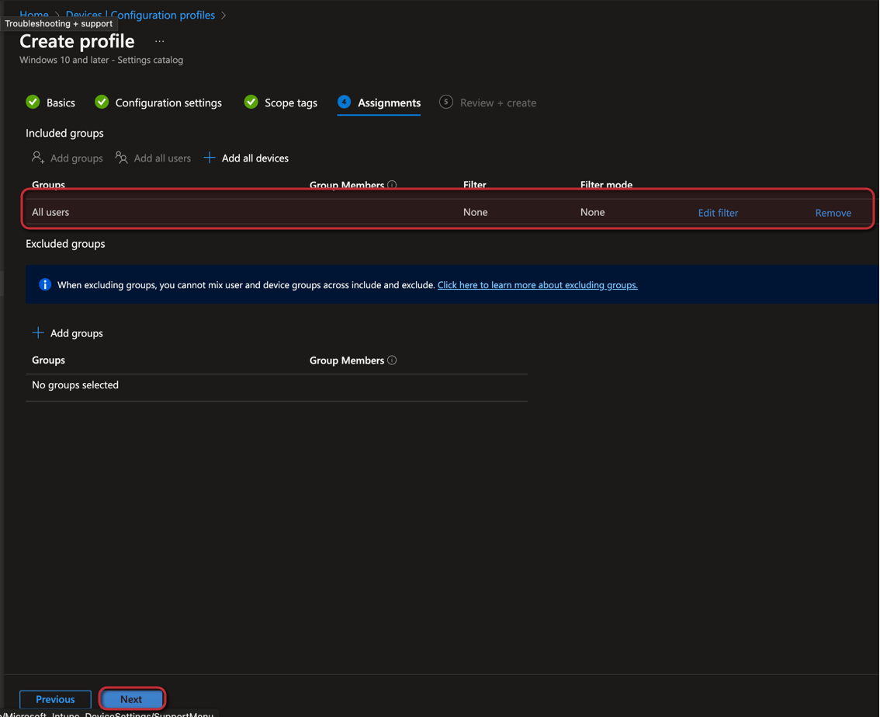Open the learn more about excluding groups link

[537, 285]
